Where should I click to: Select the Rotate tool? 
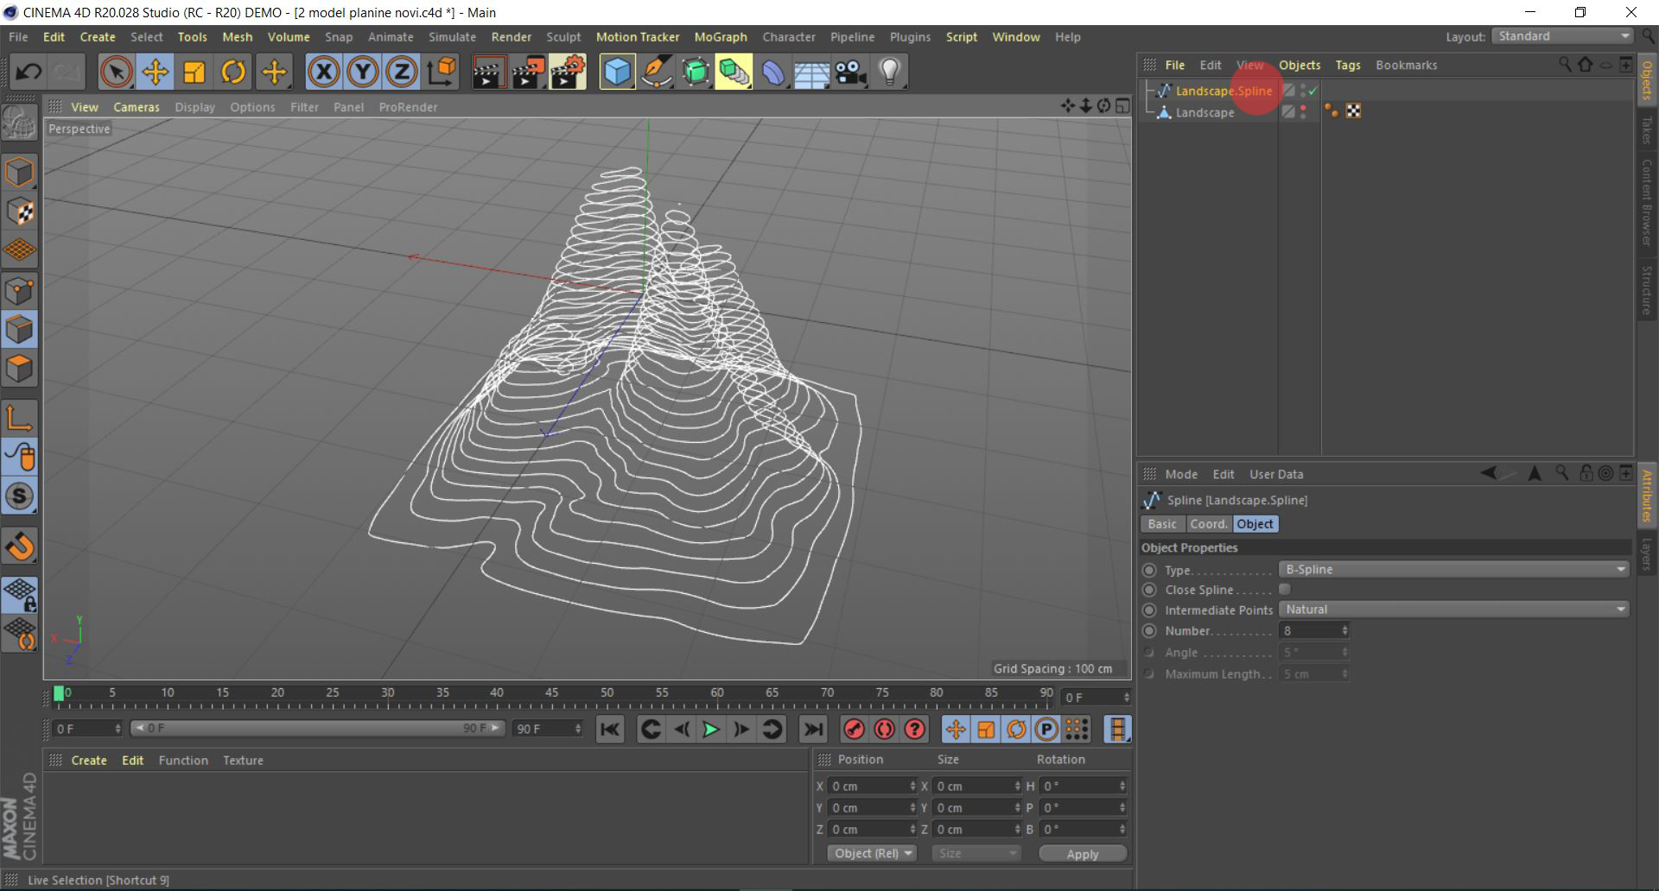pos(233,73)
